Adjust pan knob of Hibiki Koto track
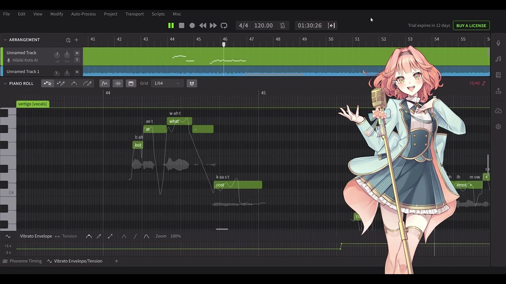The image size is (506, 284). pos(67,54)
